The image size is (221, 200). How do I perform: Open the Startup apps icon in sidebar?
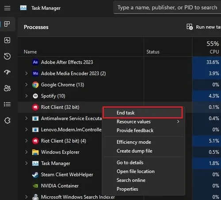(7, 72)
